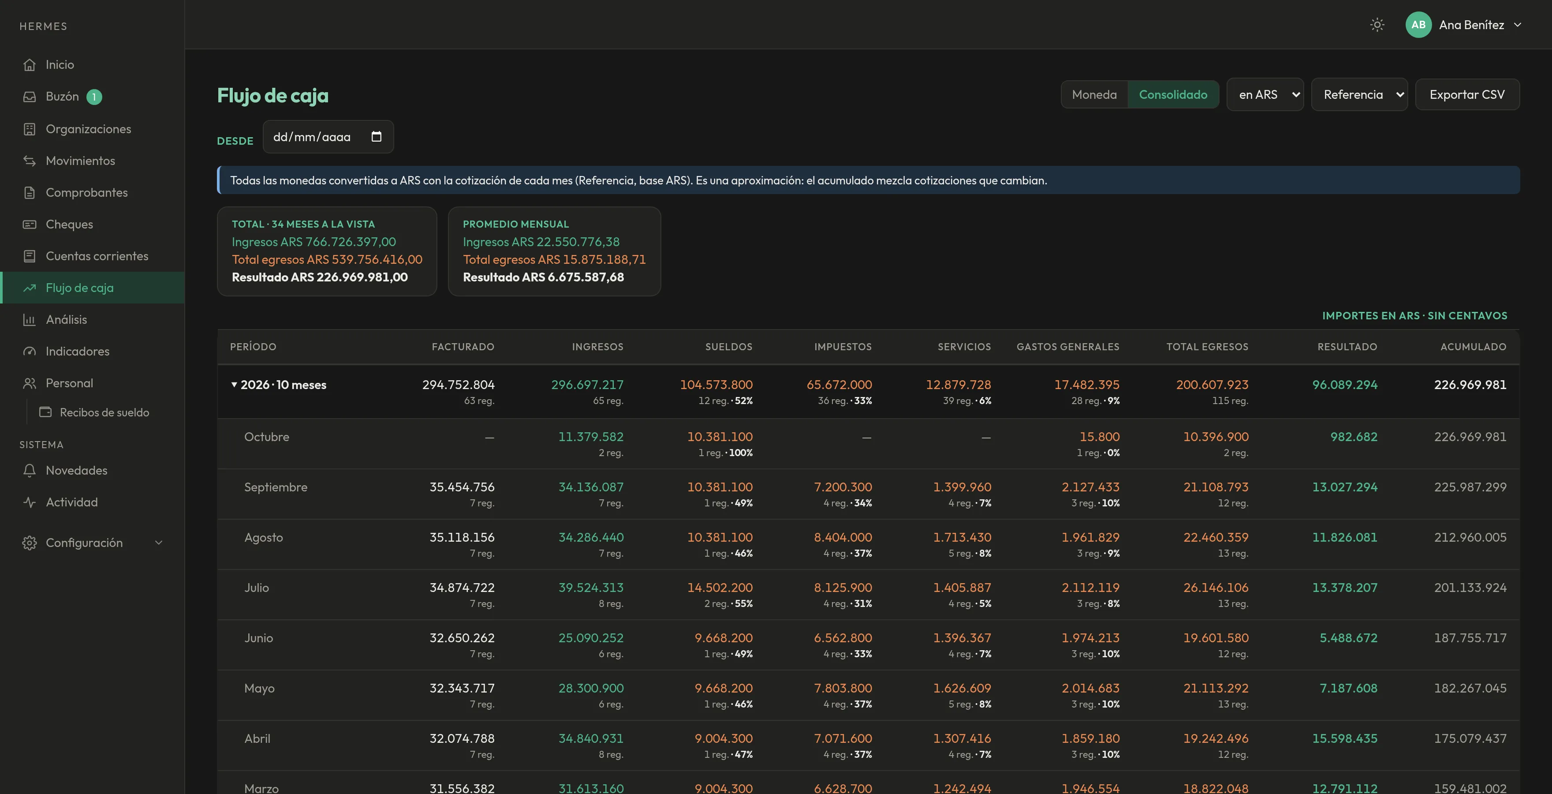Click the Flujo de caja trend icon
Image resolution: width=1552 pixels, height=794 pixels.
pos(30,288)
